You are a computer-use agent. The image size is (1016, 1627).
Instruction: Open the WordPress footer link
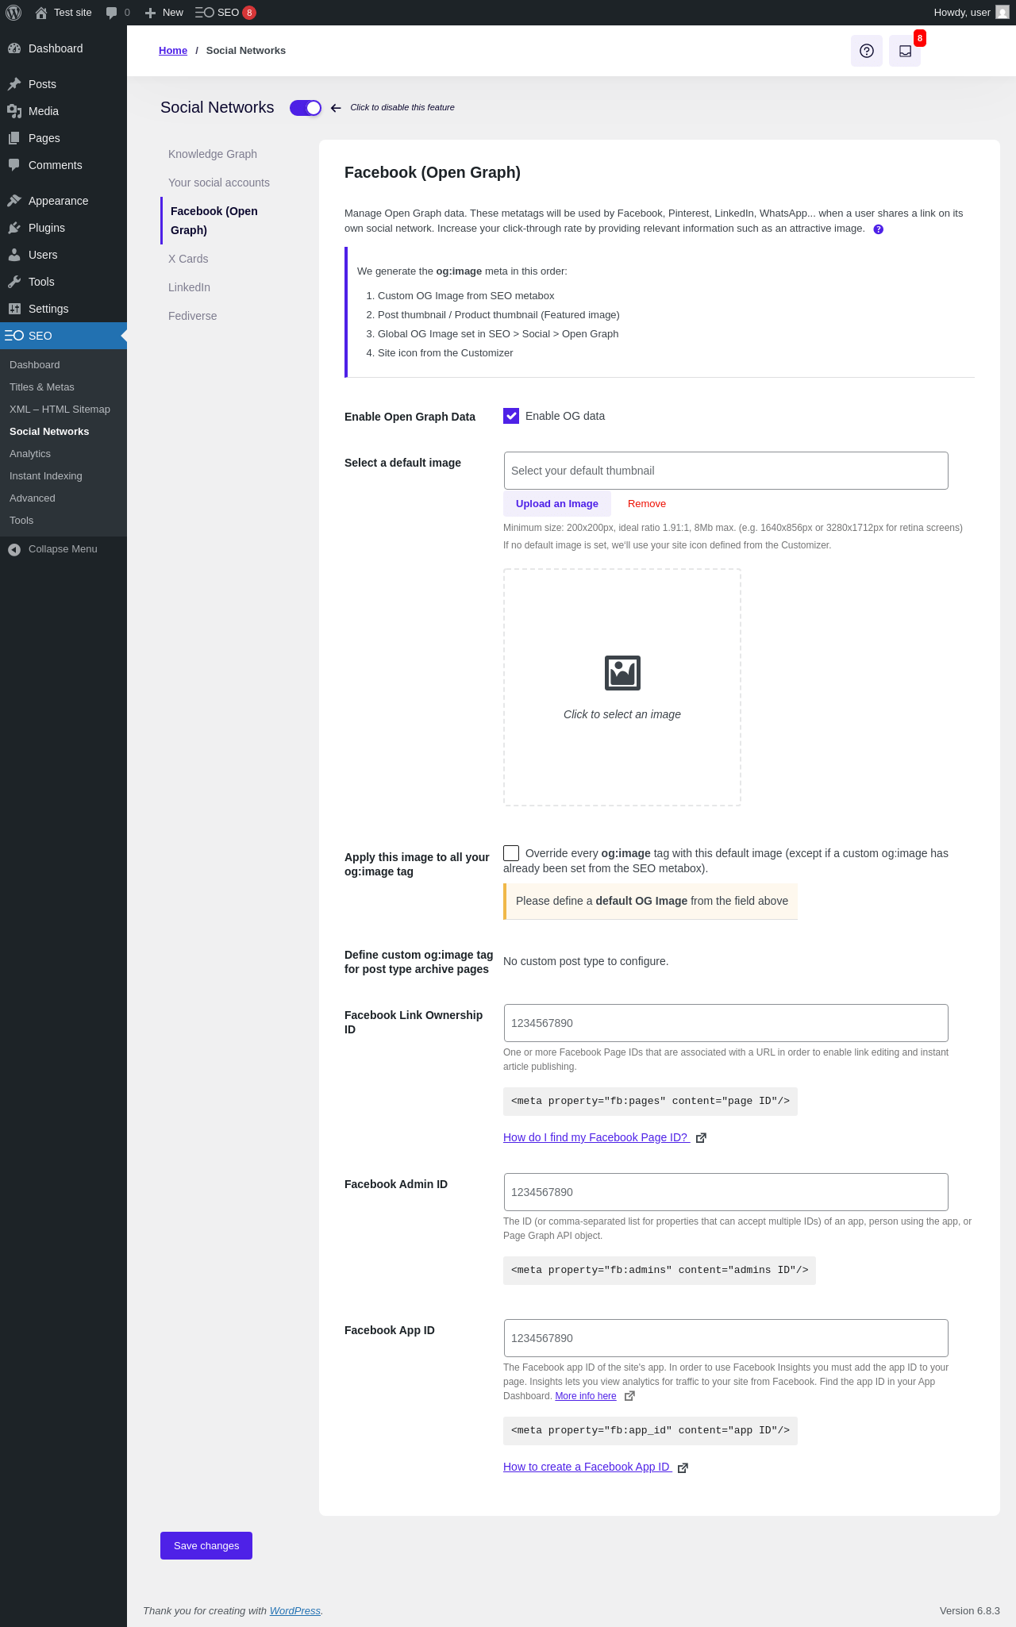(295, 1611)
